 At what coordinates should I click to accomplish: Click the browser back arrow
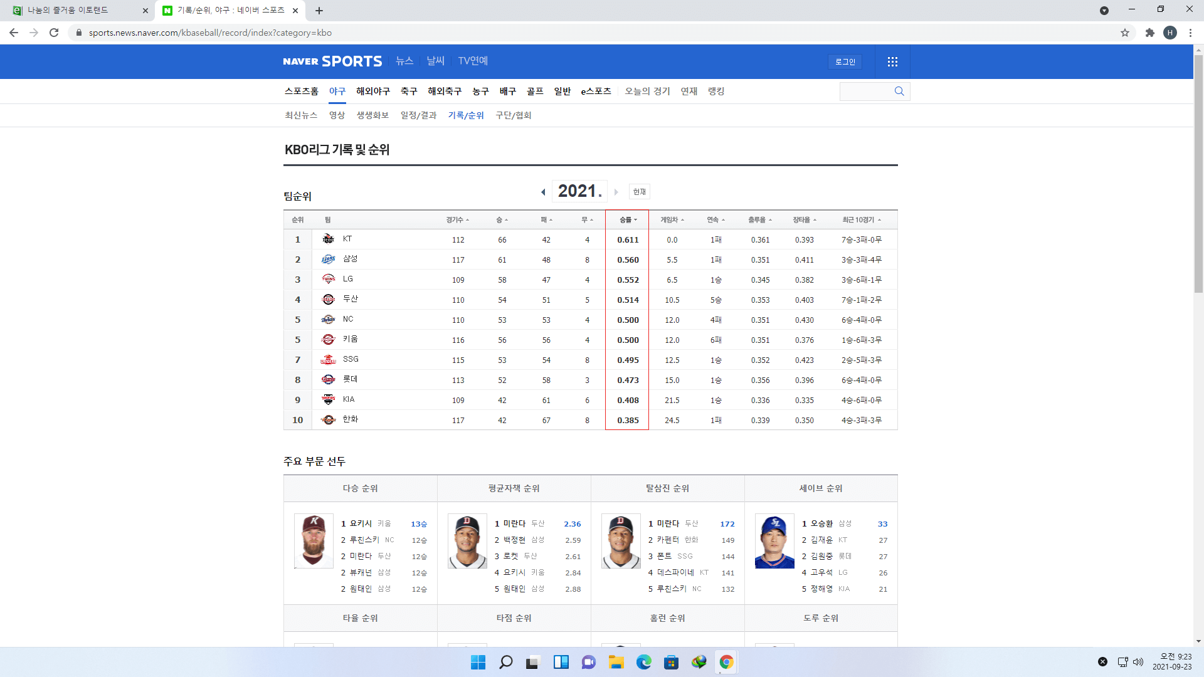coord(14,33)
